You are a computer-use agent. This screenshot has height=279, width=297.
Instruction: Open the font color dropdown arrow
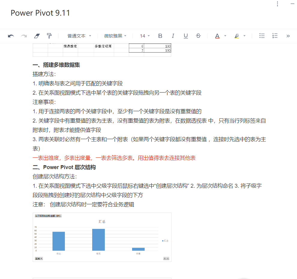(225, 36)
